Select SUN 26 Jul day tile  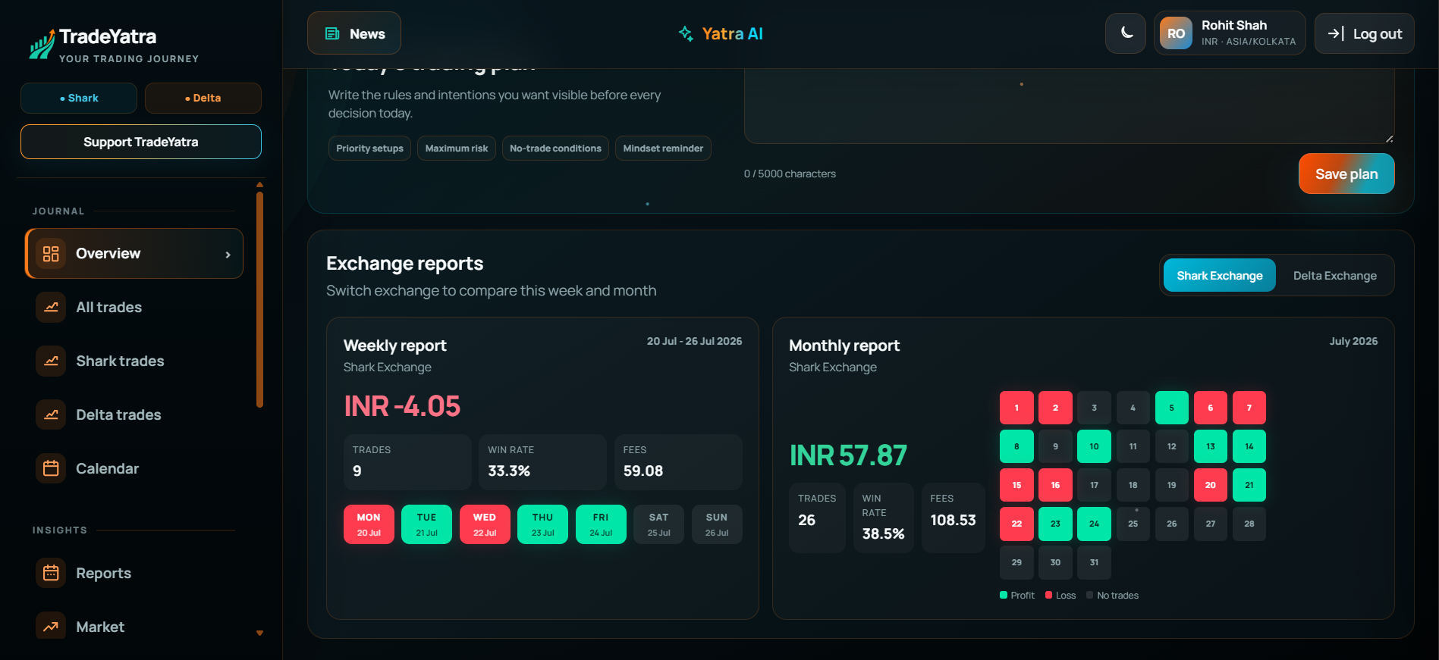[717, 524]
